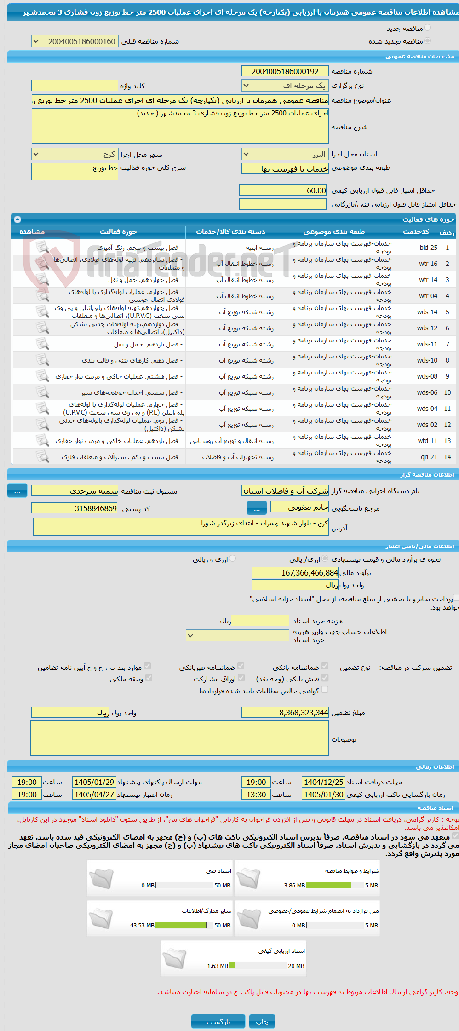Click the کلید واژه input field
The width and height of the screenshot is (459, 1031).
(x=75, y=86)
